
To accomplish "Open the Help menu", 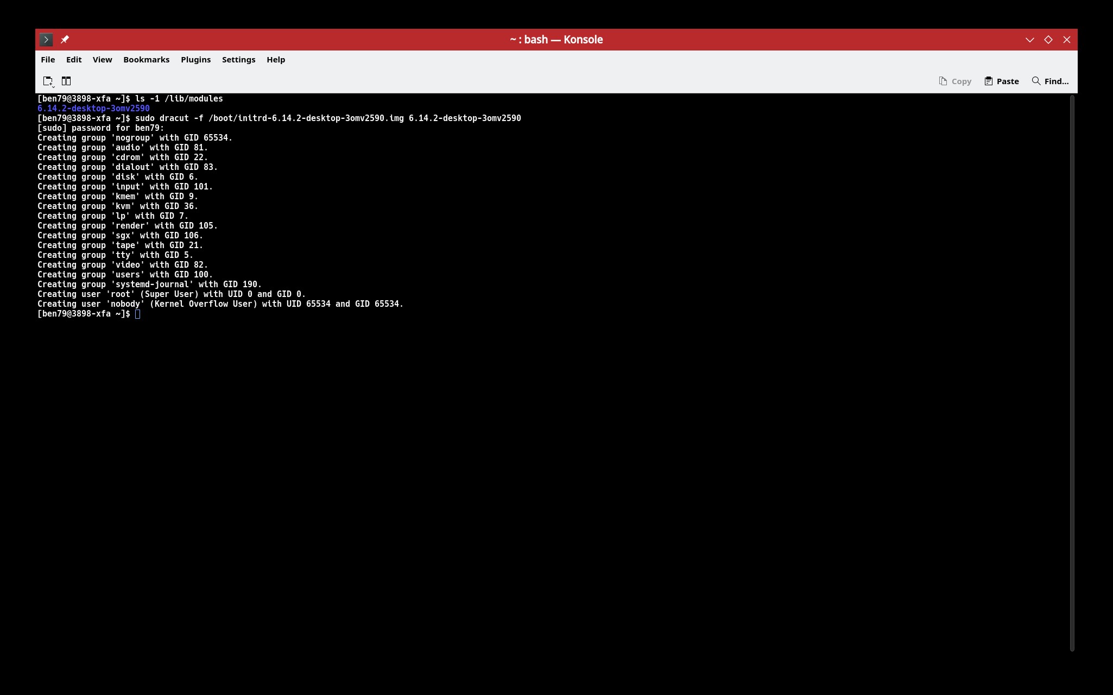I will pos(276,60).
